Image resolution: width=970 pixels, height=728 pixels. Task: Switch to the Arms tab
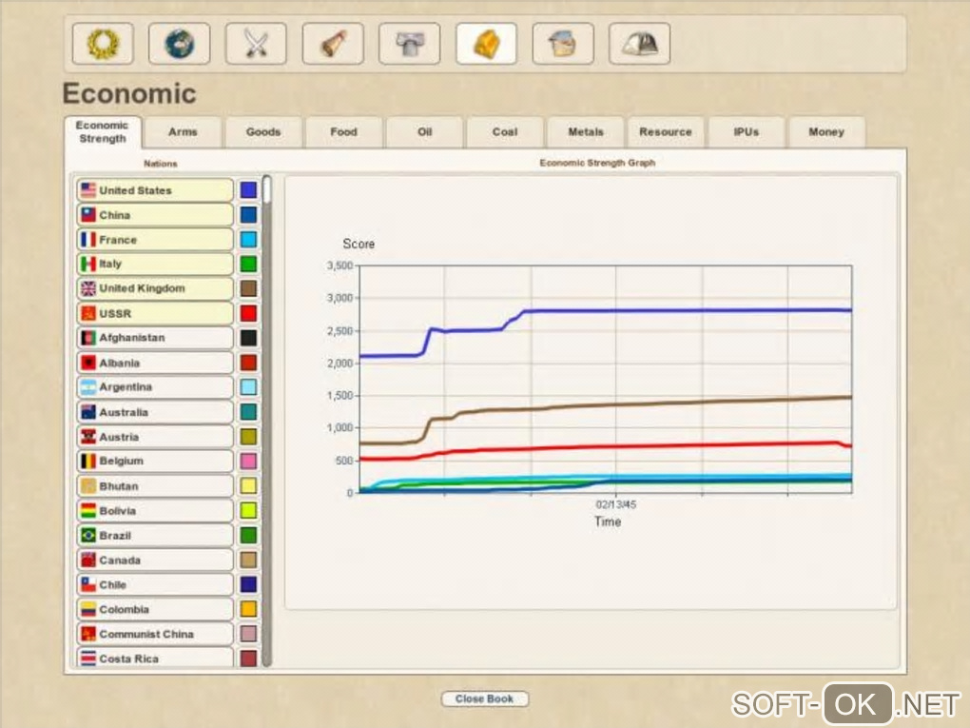[184, 132]
